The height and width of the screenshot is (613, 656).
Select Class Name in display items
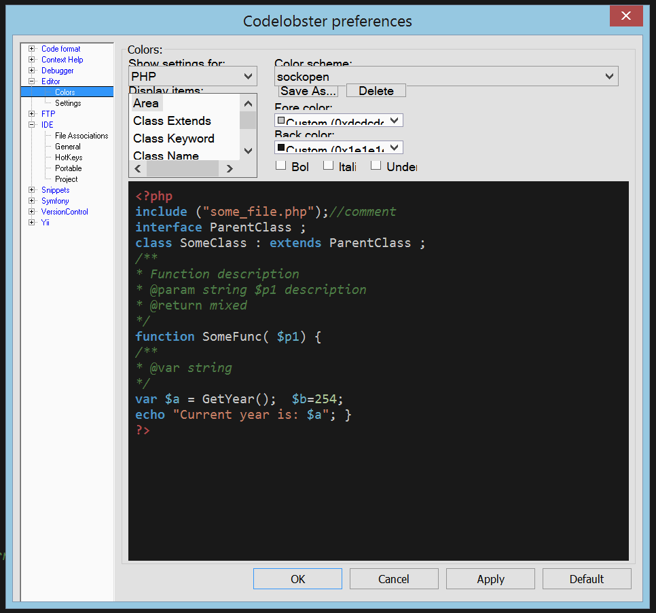tap(166, 155)
